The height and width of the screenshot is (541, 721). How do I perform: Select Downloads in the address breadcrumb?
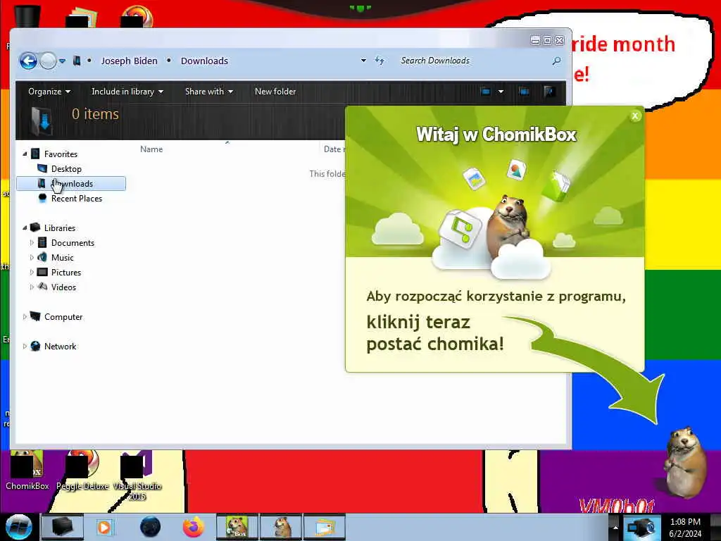tap(204, 61)
